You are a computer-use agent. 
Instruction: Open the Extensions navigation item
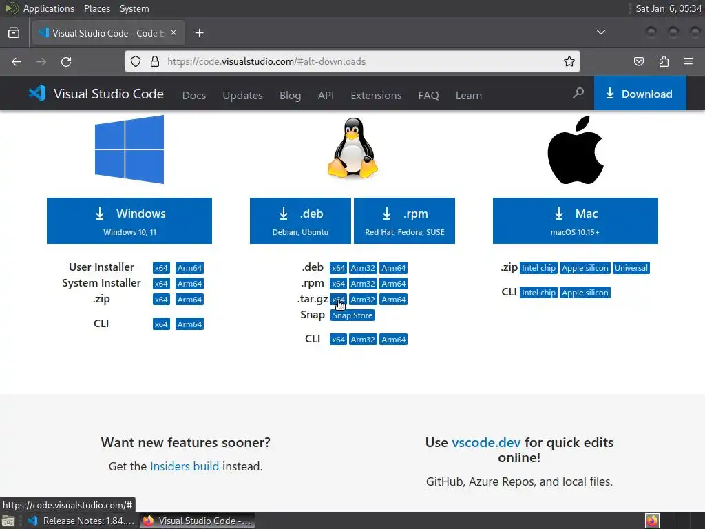(x=376, y=95)
